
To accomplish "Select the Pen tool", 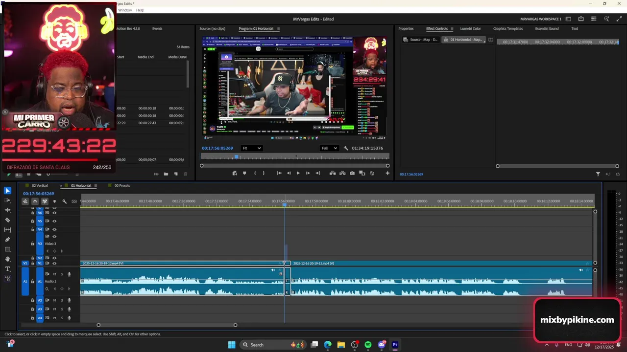I will (7, 240).
